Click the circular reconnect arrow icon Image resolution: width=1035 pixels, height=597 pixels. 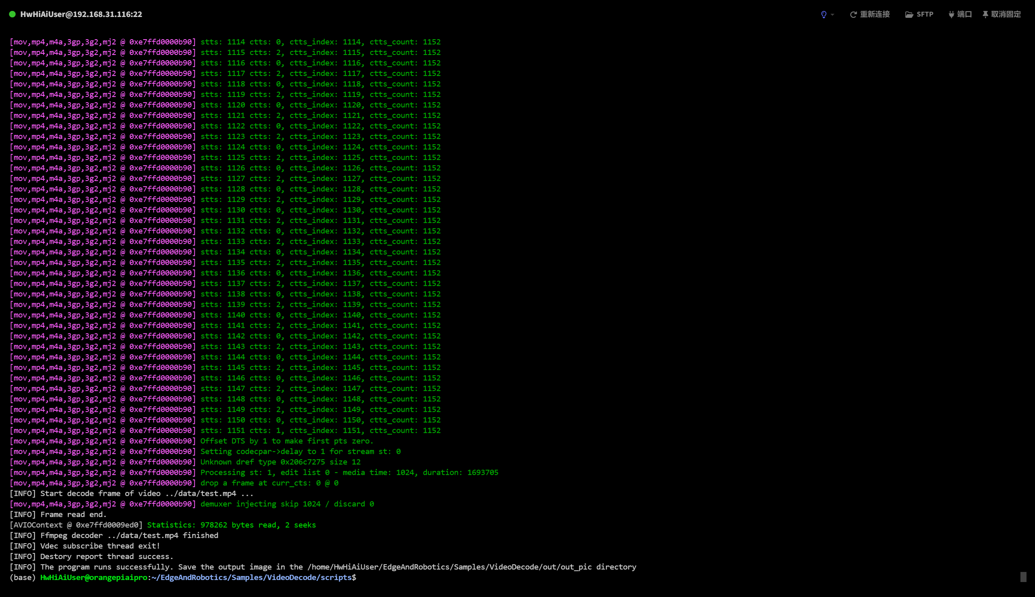click(853, 15)
